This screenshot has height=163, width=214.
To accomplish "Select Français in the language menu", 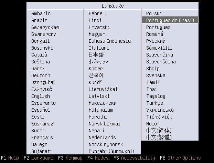I will (42, 137).
